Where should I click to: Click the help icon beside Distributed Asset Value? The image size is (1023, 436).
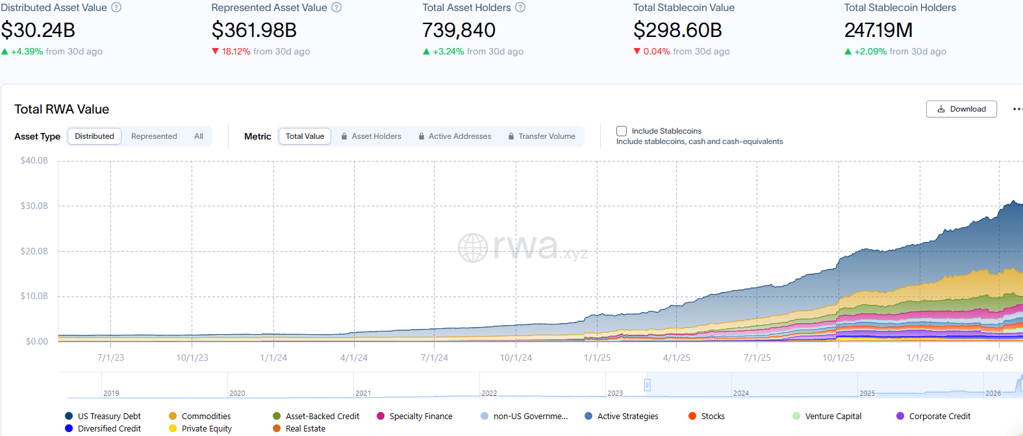coord(116,8)
